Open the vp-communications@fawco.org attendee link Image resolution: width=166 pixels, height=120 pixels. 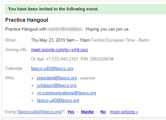(x=67, y=93)
